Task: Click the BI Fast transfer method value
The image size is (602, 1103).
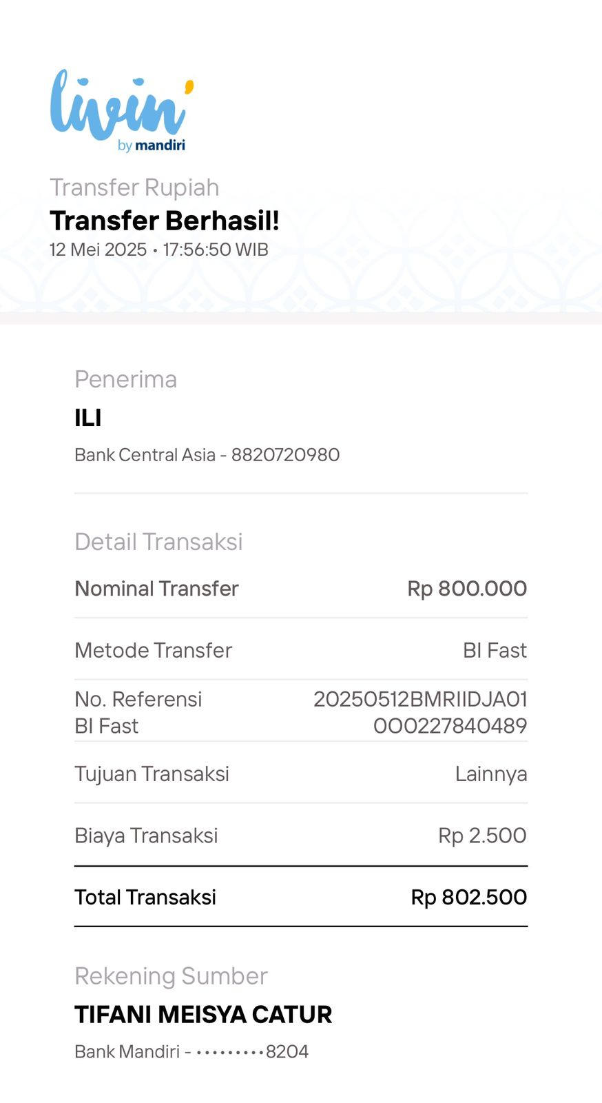Action: click(495, 650)
